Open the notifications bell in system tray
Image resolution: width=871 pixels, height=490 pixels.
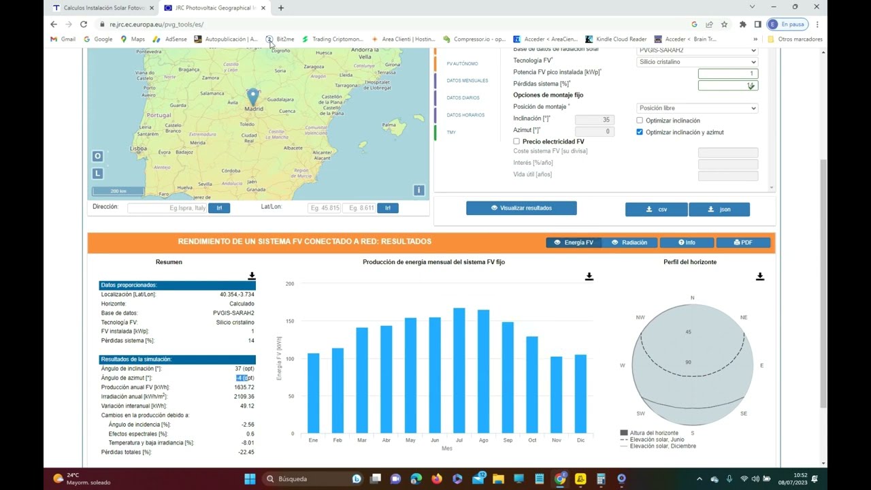click(815, 478)
